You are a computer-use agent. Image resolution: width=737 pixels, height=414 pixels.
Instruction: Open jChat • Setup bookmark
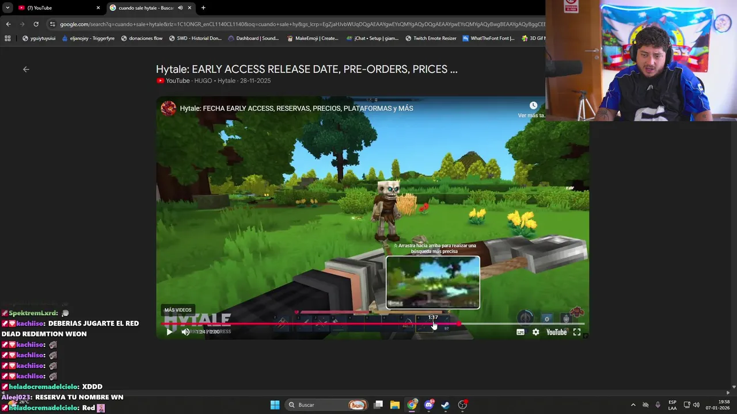point(373,39)
